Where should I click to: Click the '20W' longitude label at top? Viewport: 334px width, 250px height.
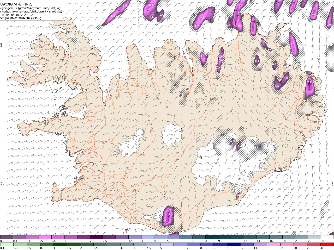click(139, 1)
